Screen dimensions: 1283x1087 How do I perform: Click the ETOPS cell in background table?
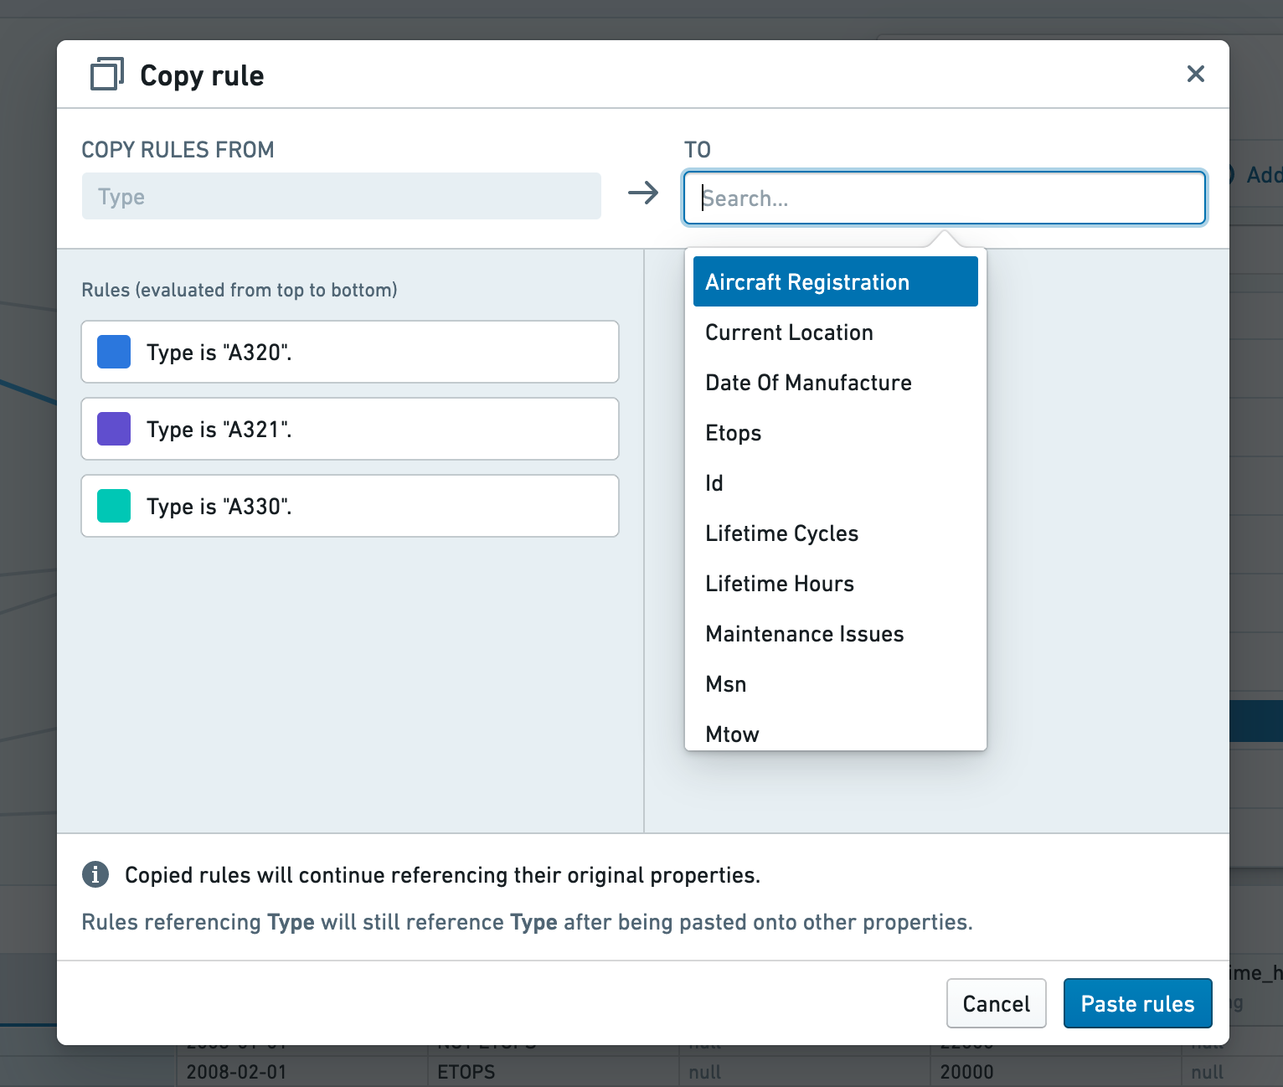click(466, 1072)
